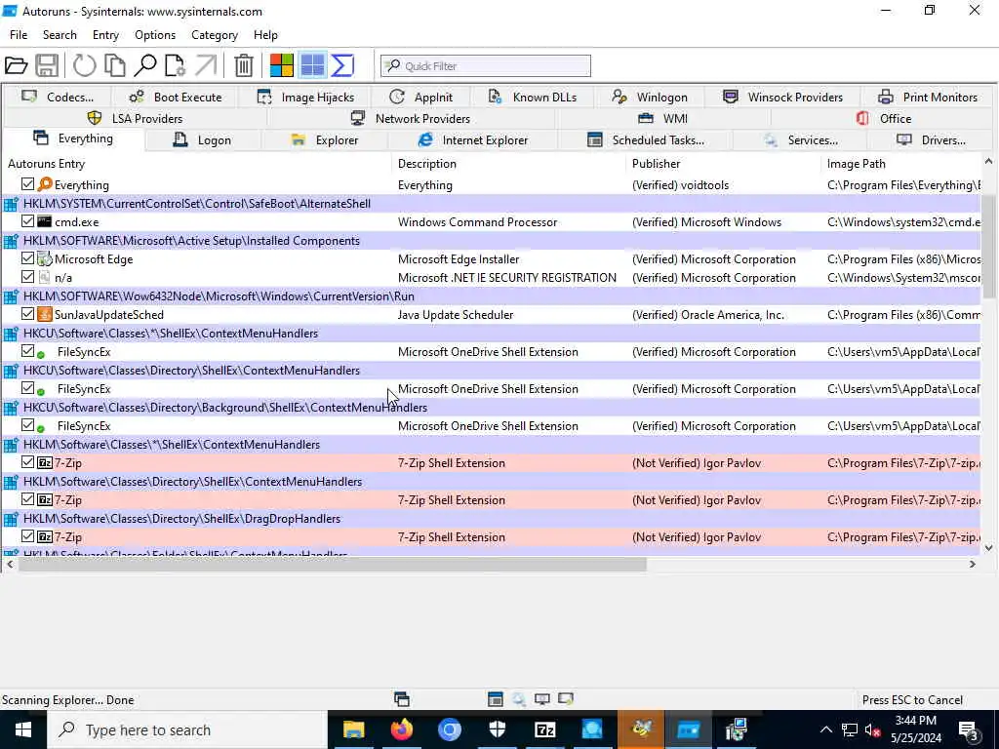
Task: Open the File menu
Action: coord(19,35)
